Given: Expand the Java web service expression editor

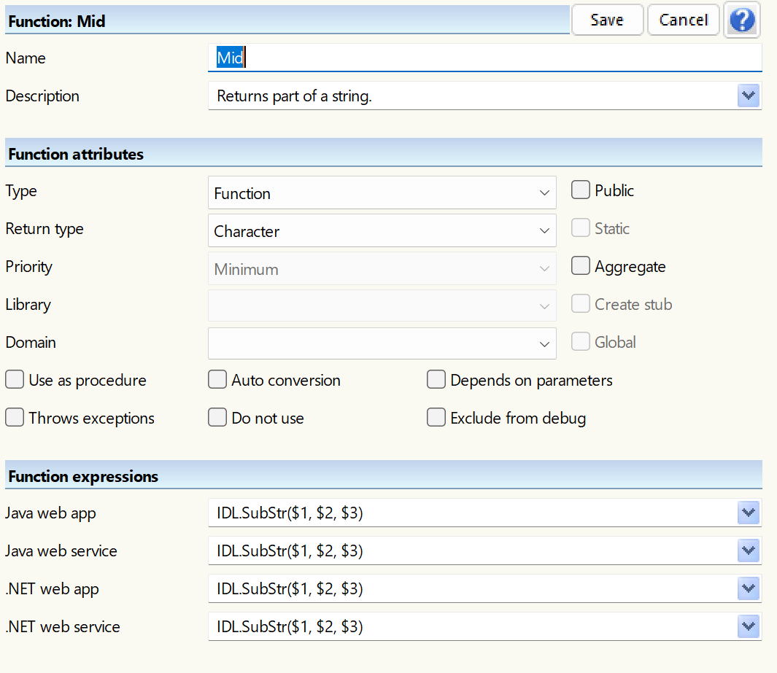Looking at the screenshot, I should [748, 551].
